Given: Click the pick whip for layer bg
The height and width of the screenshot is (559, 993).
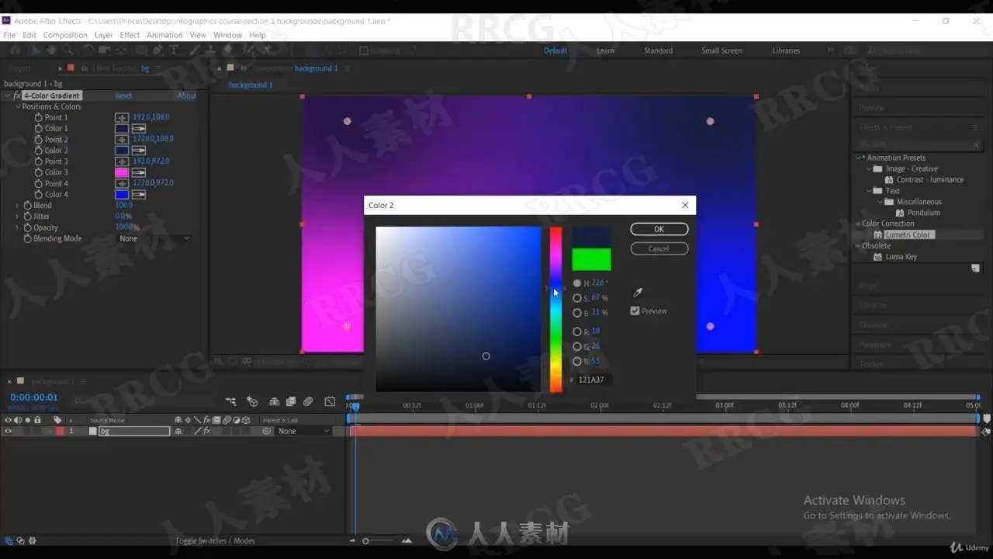Looking at the screenshot, I should 267,431.
